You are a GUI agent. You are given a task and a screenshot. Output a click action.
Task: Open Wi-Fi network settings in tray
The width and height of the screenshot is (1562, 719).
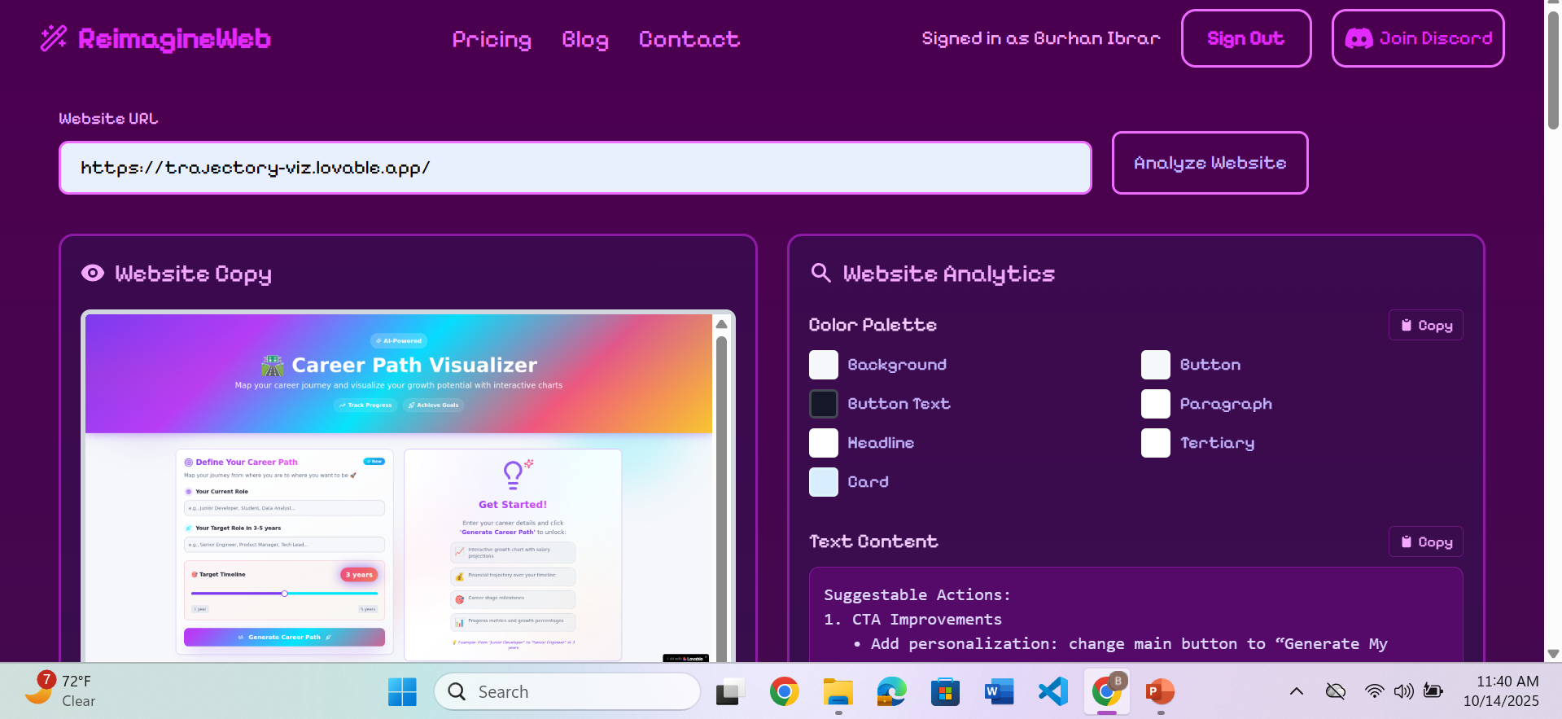point(1374,691)
